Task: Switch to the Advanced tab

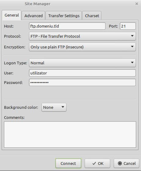Action: click(33, 16)
